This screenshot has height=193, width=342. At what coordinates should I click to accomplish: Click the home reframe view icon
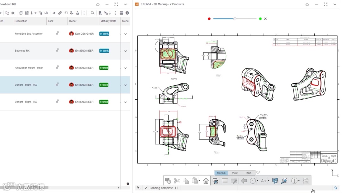[206, 181]
